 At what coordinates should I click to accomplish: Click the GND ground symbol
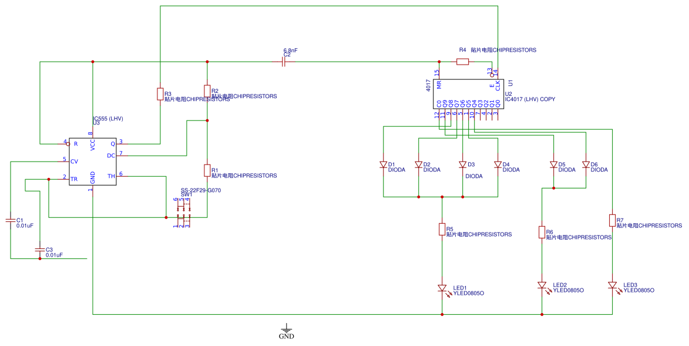pos(287,331)
